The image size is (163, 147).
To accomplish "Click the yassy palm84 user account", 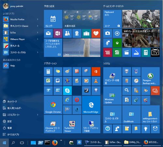I will [x=13, y=6].
